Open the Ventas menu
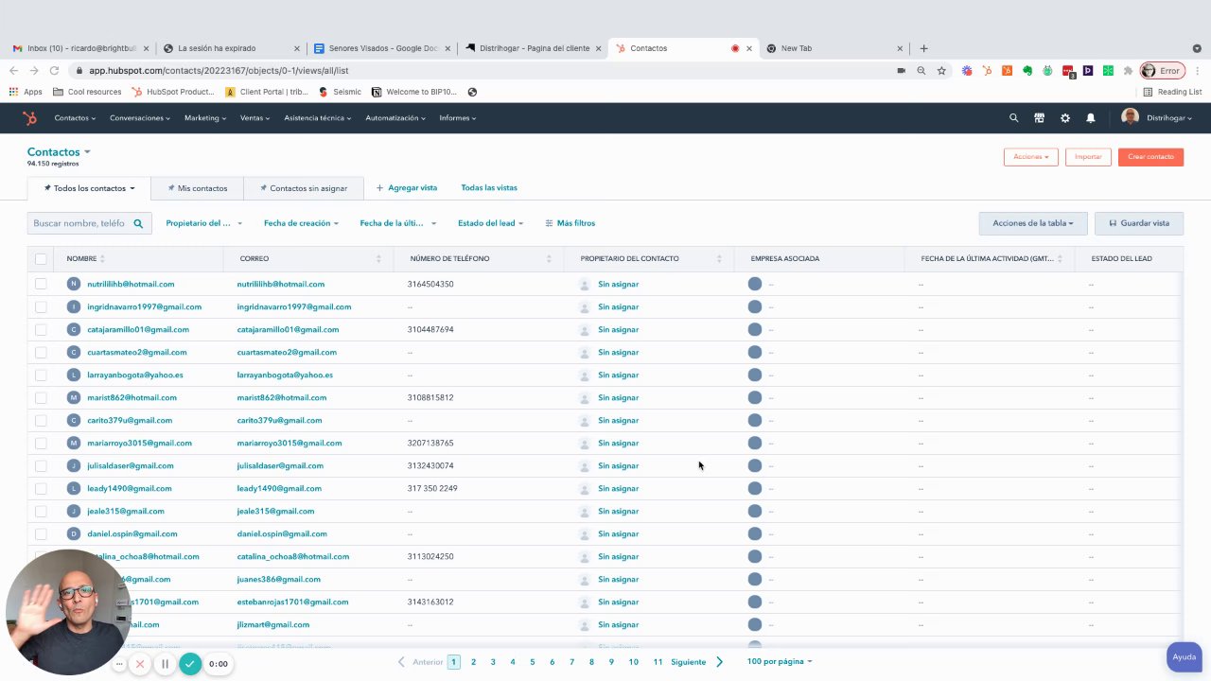This screenshot has height=681, width=1211. click(x=254, y=118)
